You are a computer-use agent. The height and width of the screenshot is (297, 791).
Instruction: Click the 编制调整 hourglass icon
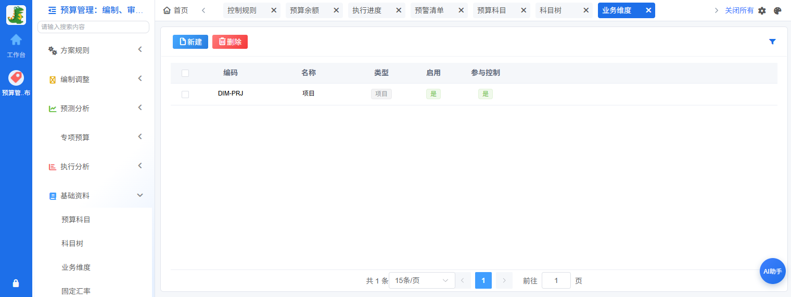53,79
